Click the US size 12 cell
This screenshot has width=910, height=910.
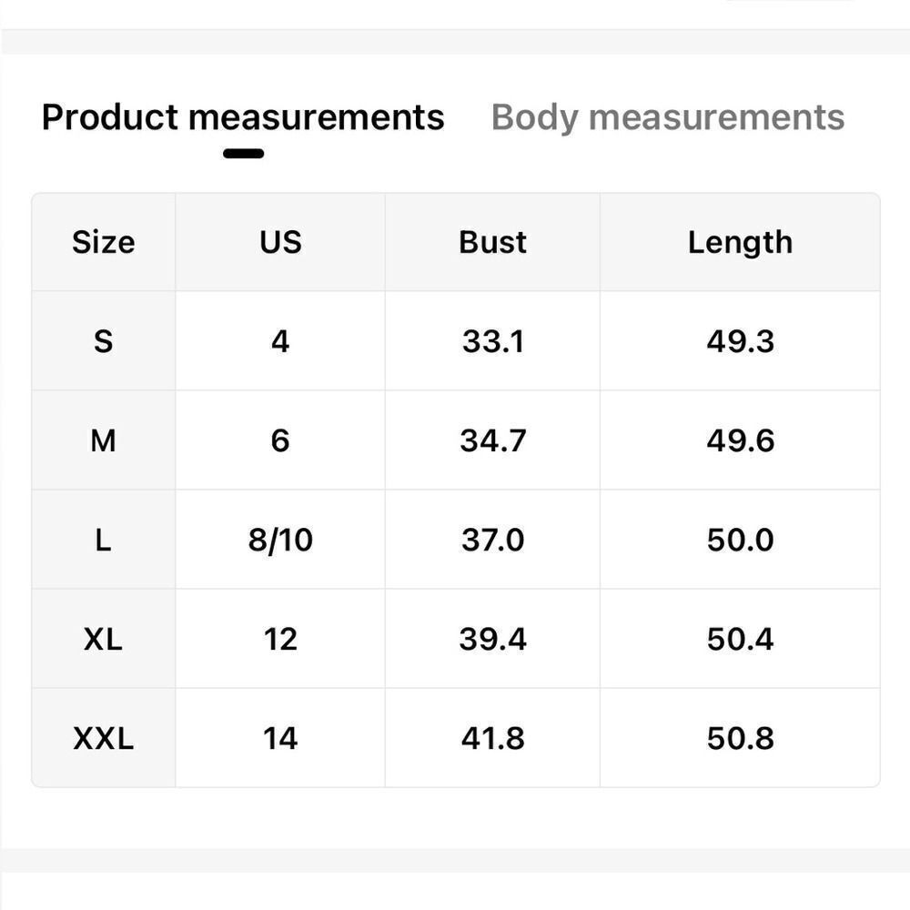[x=280, y=640]
